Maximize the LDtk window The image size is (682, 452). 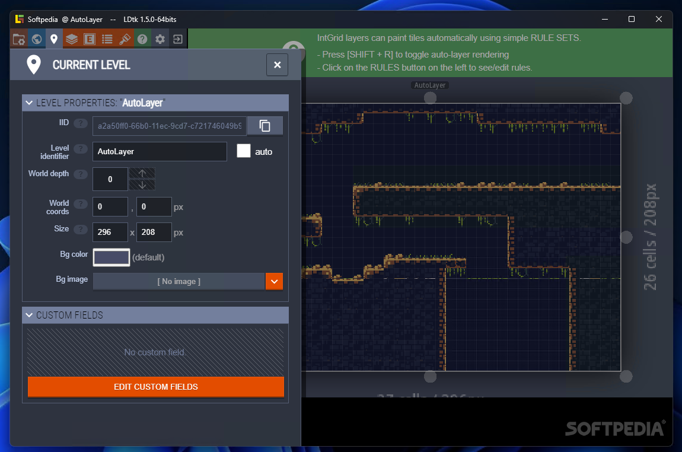[x=632, y=19]
